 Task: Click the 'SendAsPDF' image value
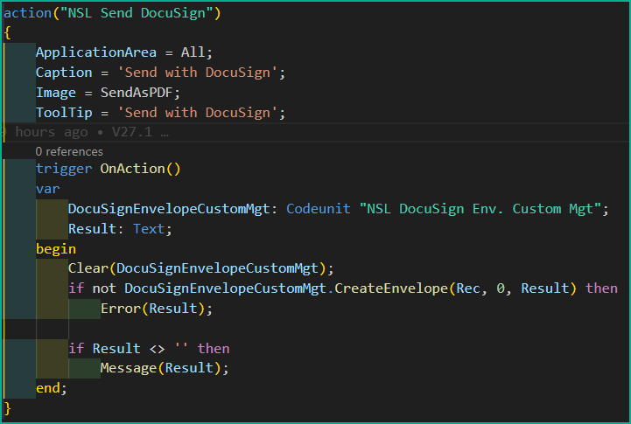click(137, 93)
